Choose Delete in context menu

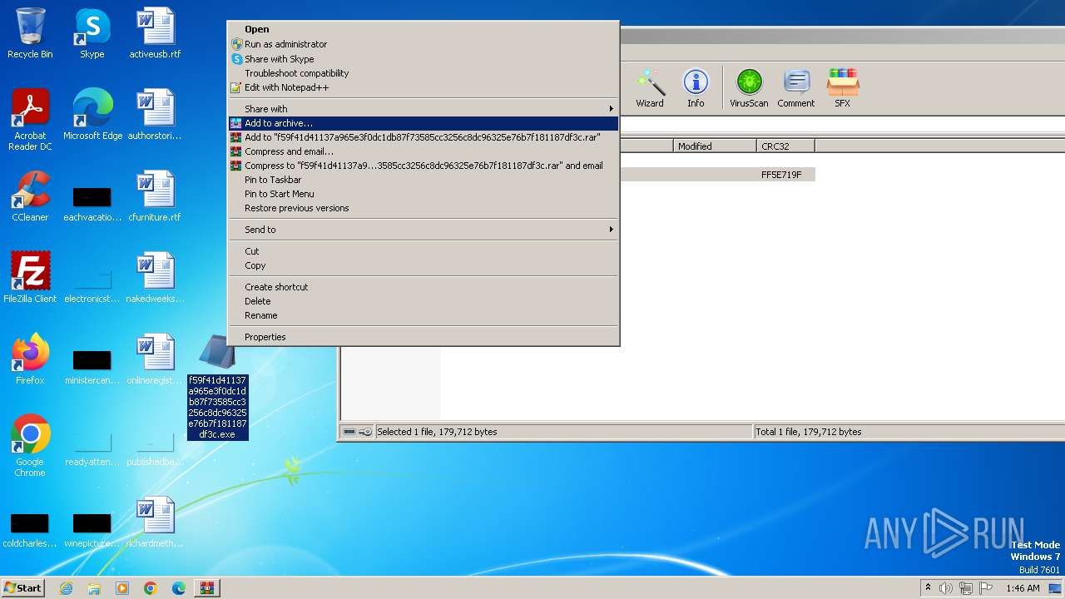point(424,301)
